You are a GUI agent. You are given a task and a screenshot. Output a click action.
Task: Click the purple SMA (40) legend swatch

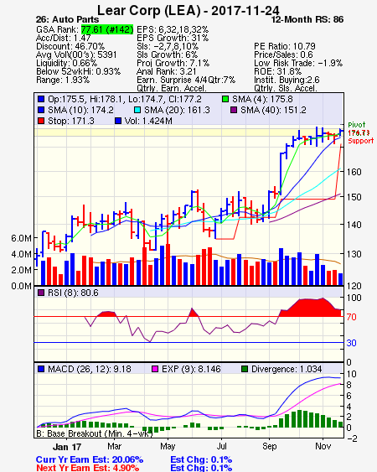pyautogui.click(x=234, y=110)
